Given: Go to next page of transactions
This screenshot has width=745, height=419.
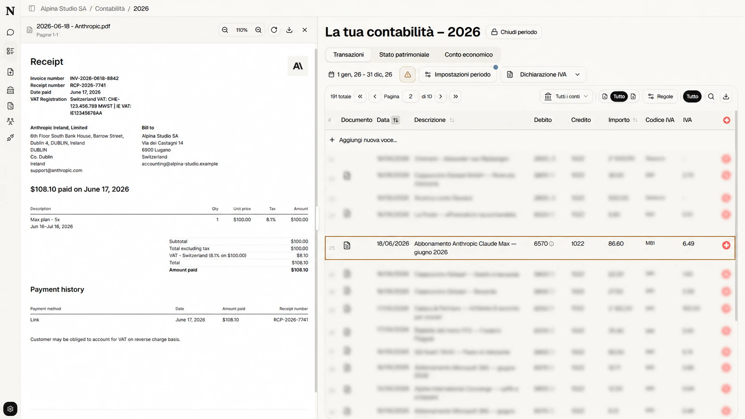Looking at the screenshot, I should point(441,96).
